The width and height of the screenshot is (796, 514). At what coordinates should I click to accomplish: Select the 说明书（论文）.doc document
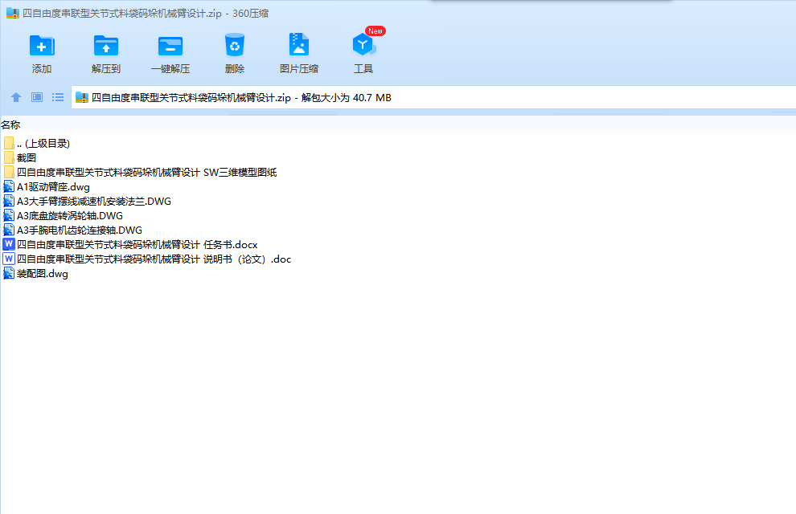[147, 259]
